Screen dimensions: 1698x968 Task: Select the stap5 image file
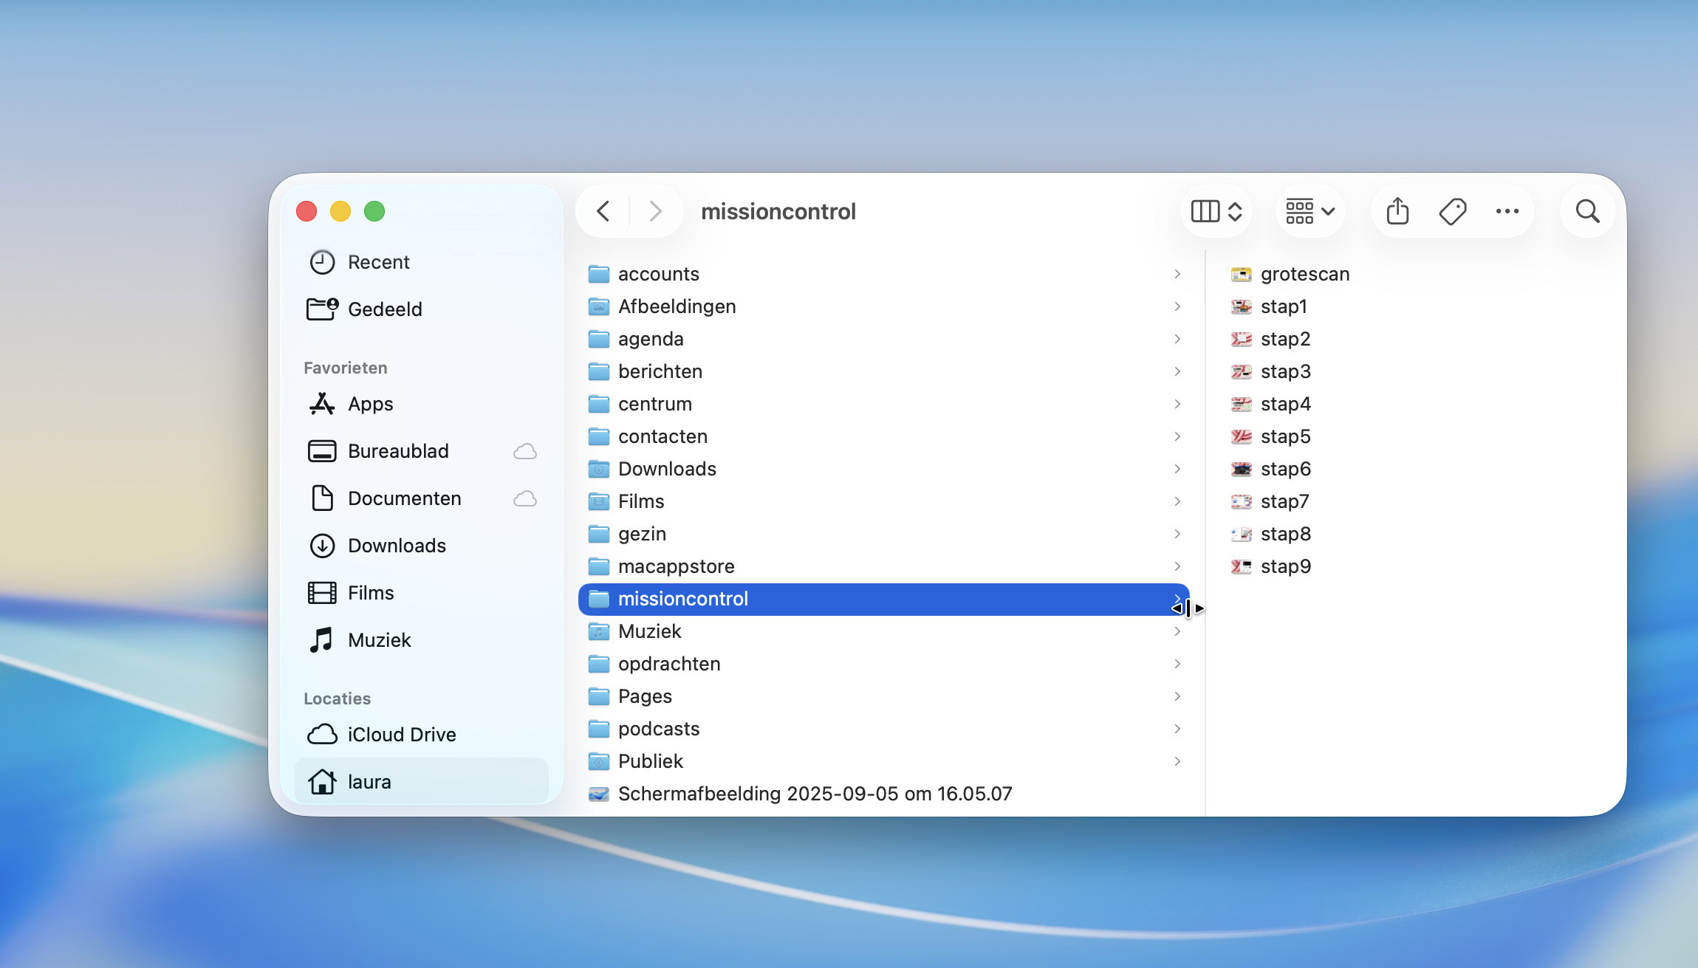click(x=1285, y=436)
